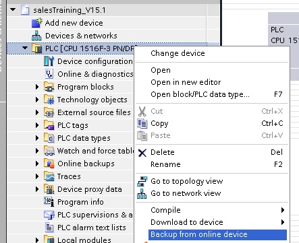Click the PLC supervisions & alarms icon
Viewport: 299px width, 243px height.
(49, 215)
